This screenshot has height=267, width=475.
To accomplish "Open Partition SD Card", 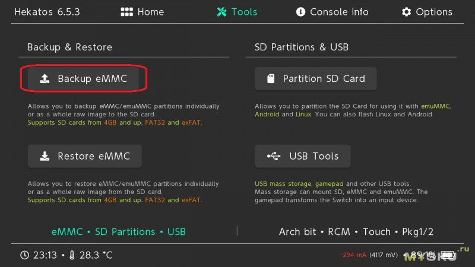I will pos(316,78).
